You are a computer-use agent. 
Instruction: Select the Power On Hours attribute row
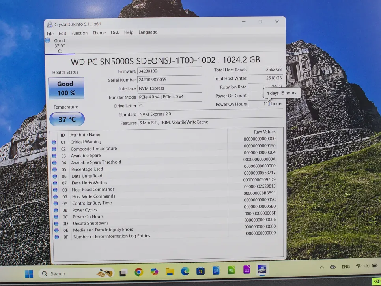click(88, 216)
